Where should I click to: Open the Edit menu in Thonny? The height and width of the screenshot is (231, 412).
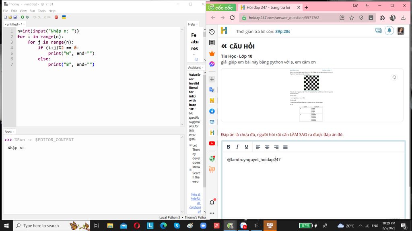(14, 11)
